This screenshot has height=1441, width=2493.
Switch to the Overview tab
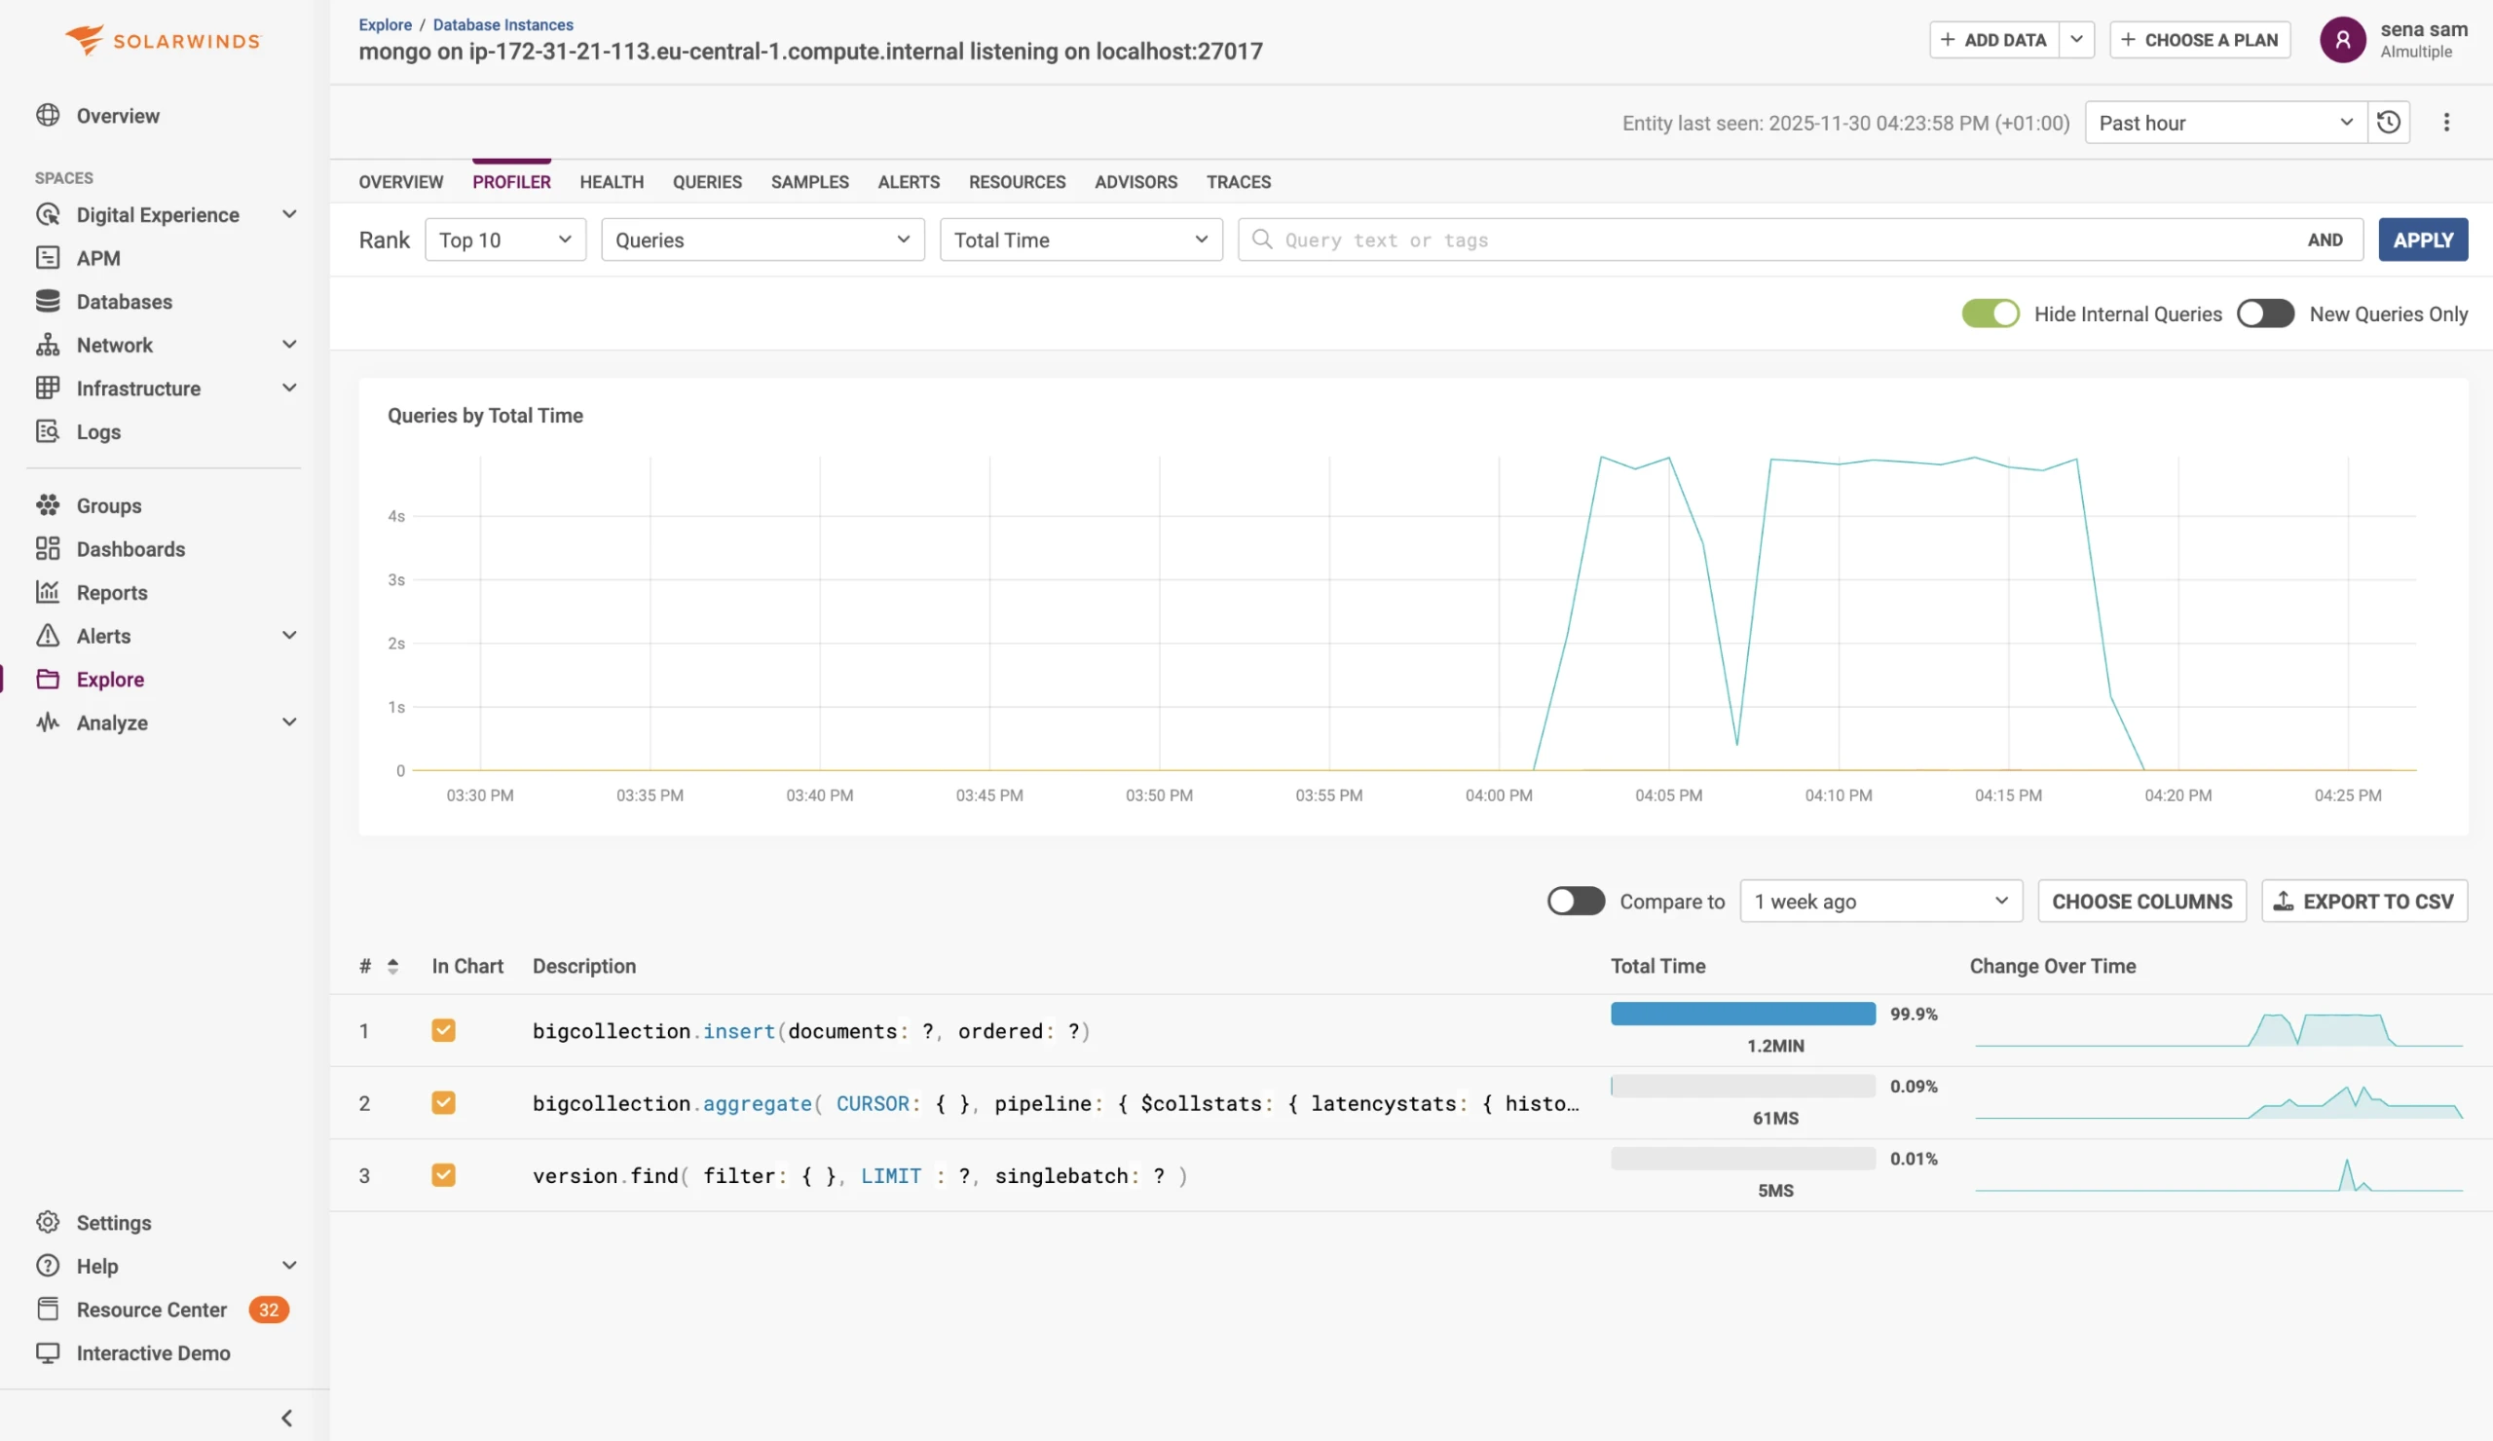pos(400,182)
